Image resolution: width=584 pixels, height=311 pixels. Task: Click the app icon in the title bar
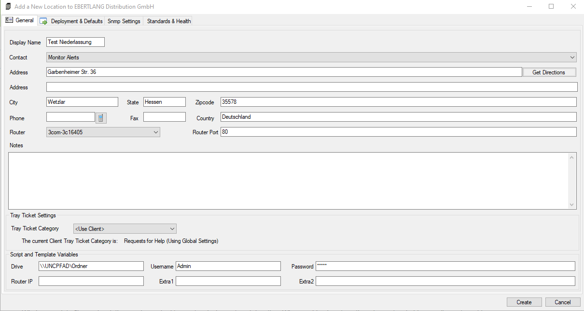[8, 7]
